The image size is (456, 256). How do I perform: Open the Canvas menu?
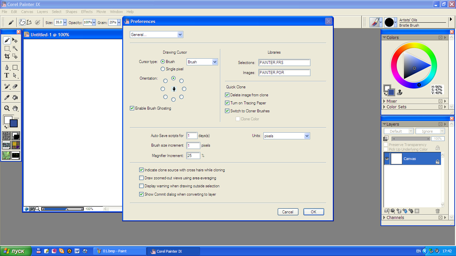[27, 12]
